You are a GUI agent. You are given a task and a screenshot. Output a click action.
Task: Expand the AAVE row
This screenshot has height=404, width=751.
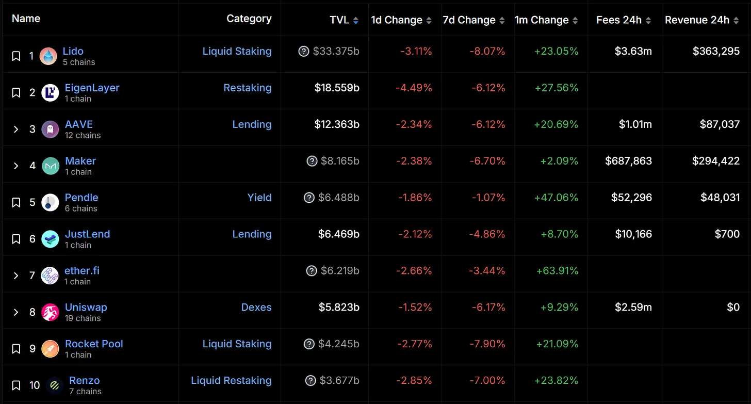(16, 129)
